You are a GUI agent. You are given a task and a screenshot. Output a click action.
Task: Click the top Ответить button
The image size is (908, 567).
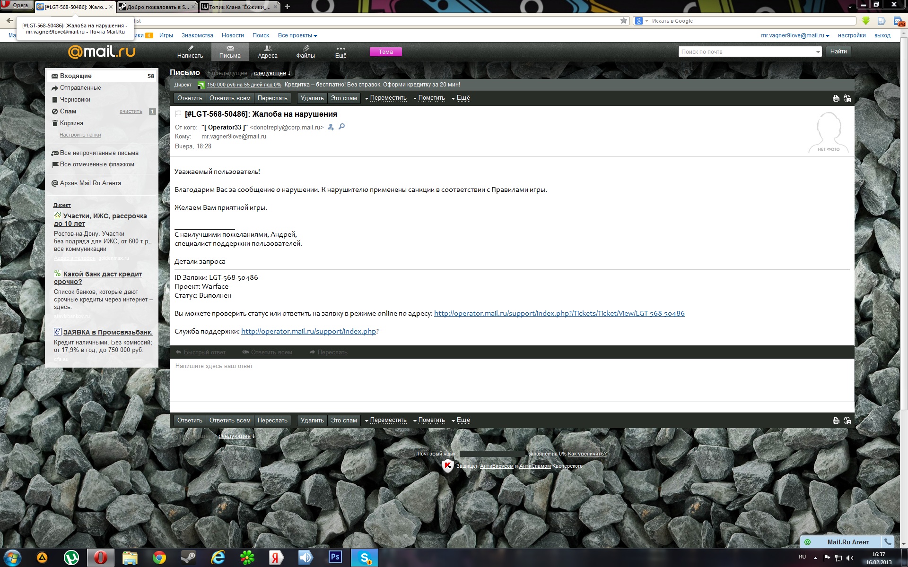coord(190,98)
